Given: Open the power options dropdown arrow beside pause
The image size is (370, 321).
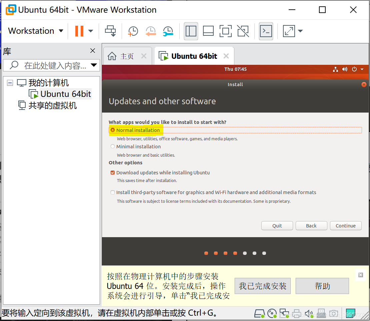Looking at the screenshot, I should 91,31.
